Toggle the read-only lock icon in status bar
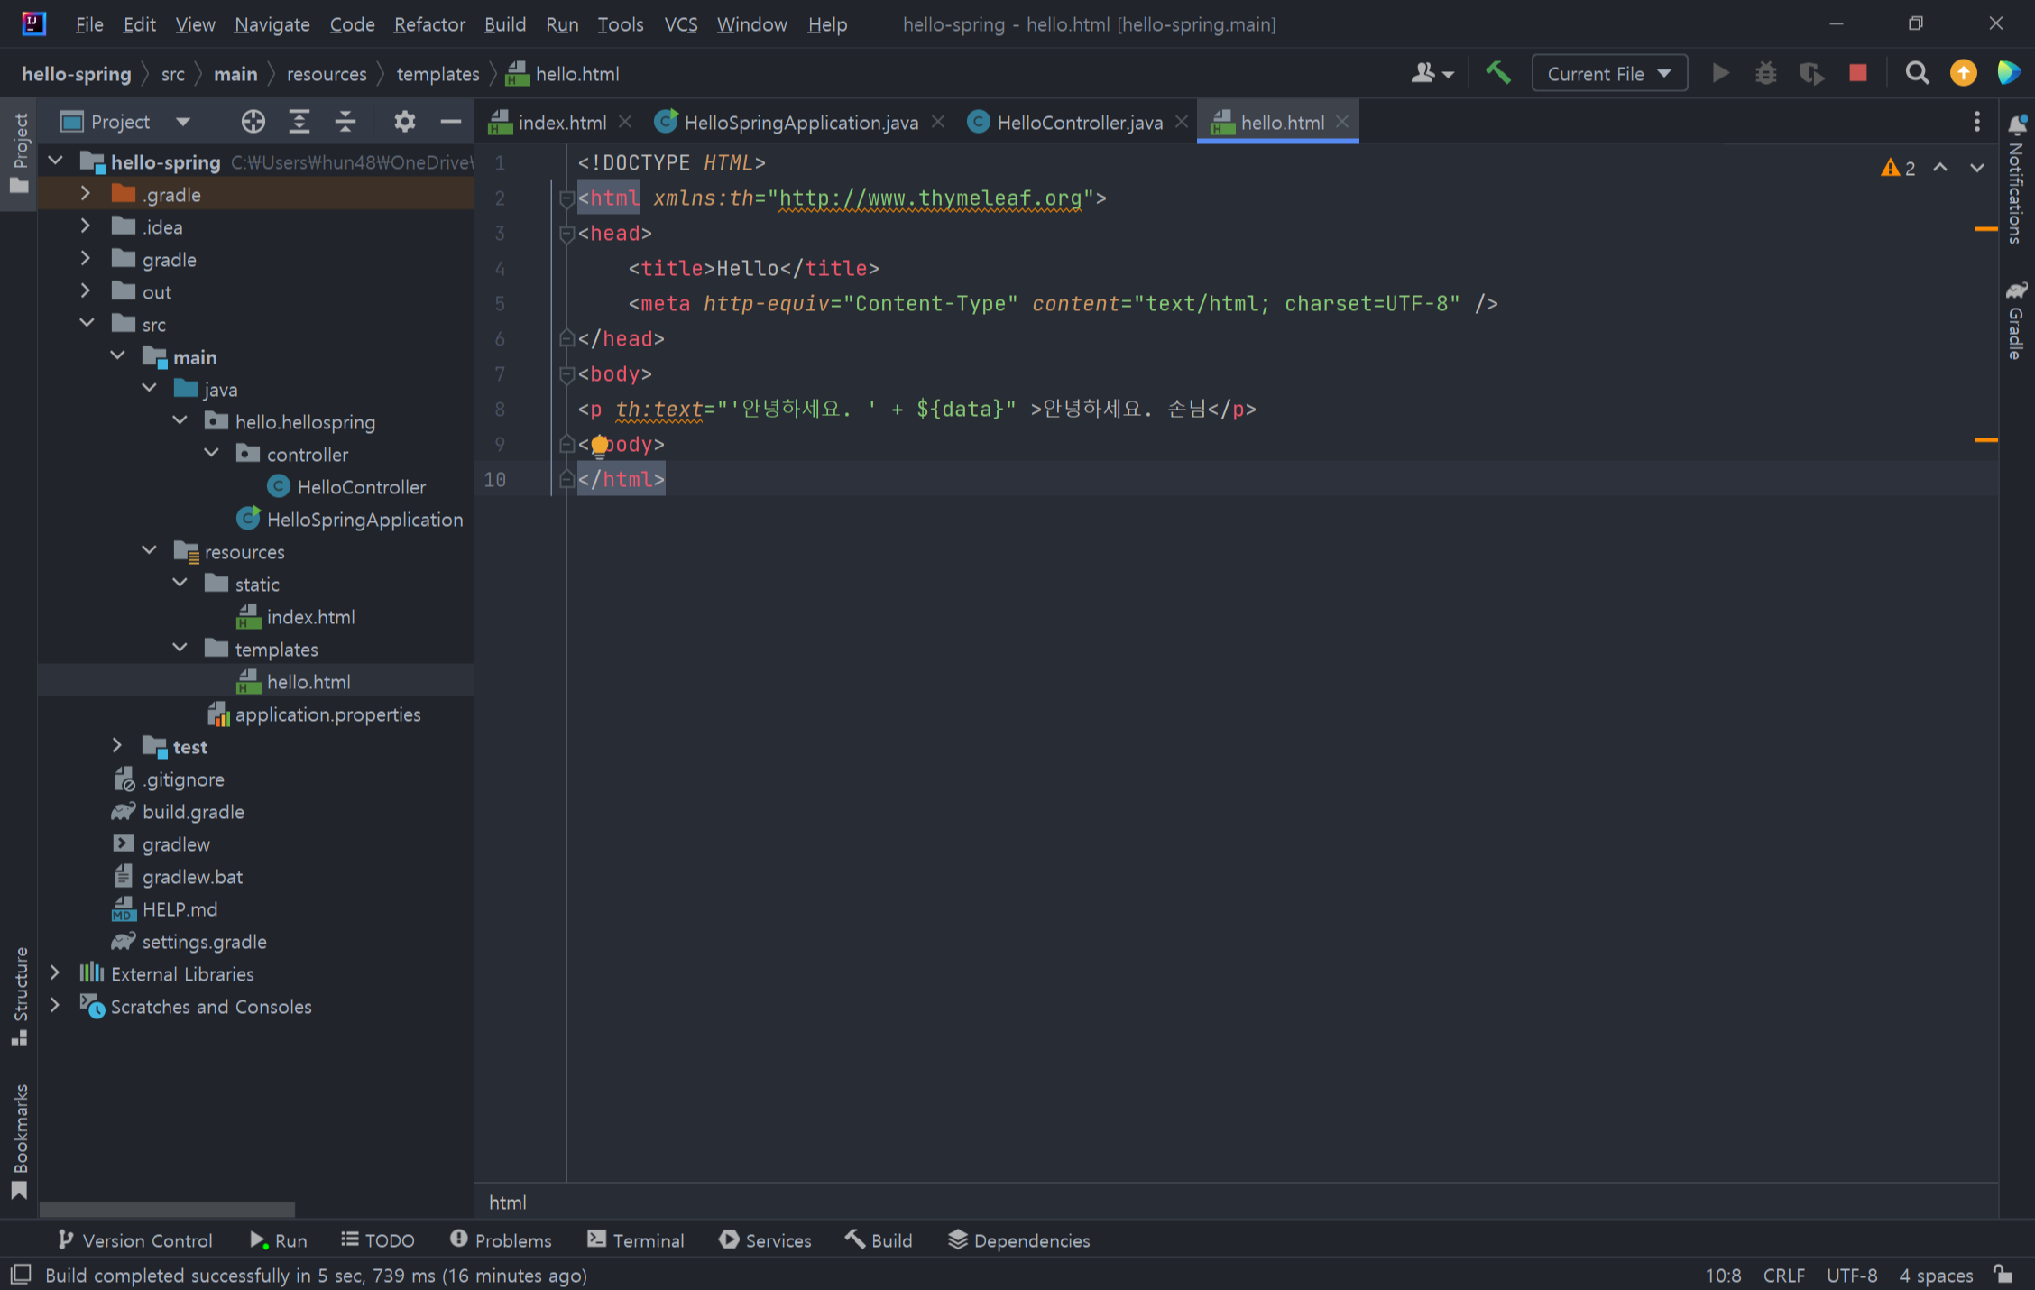2035x1290 pixels. tap(2003, 1275)
